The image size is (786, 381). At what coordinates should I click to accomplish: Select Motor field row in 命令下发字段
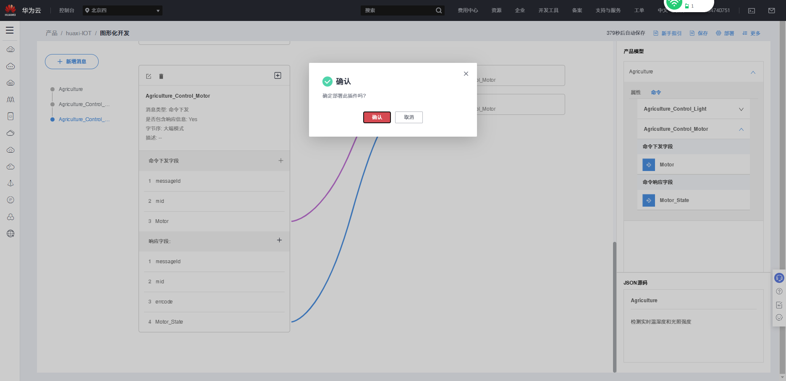tap(214, 221)
